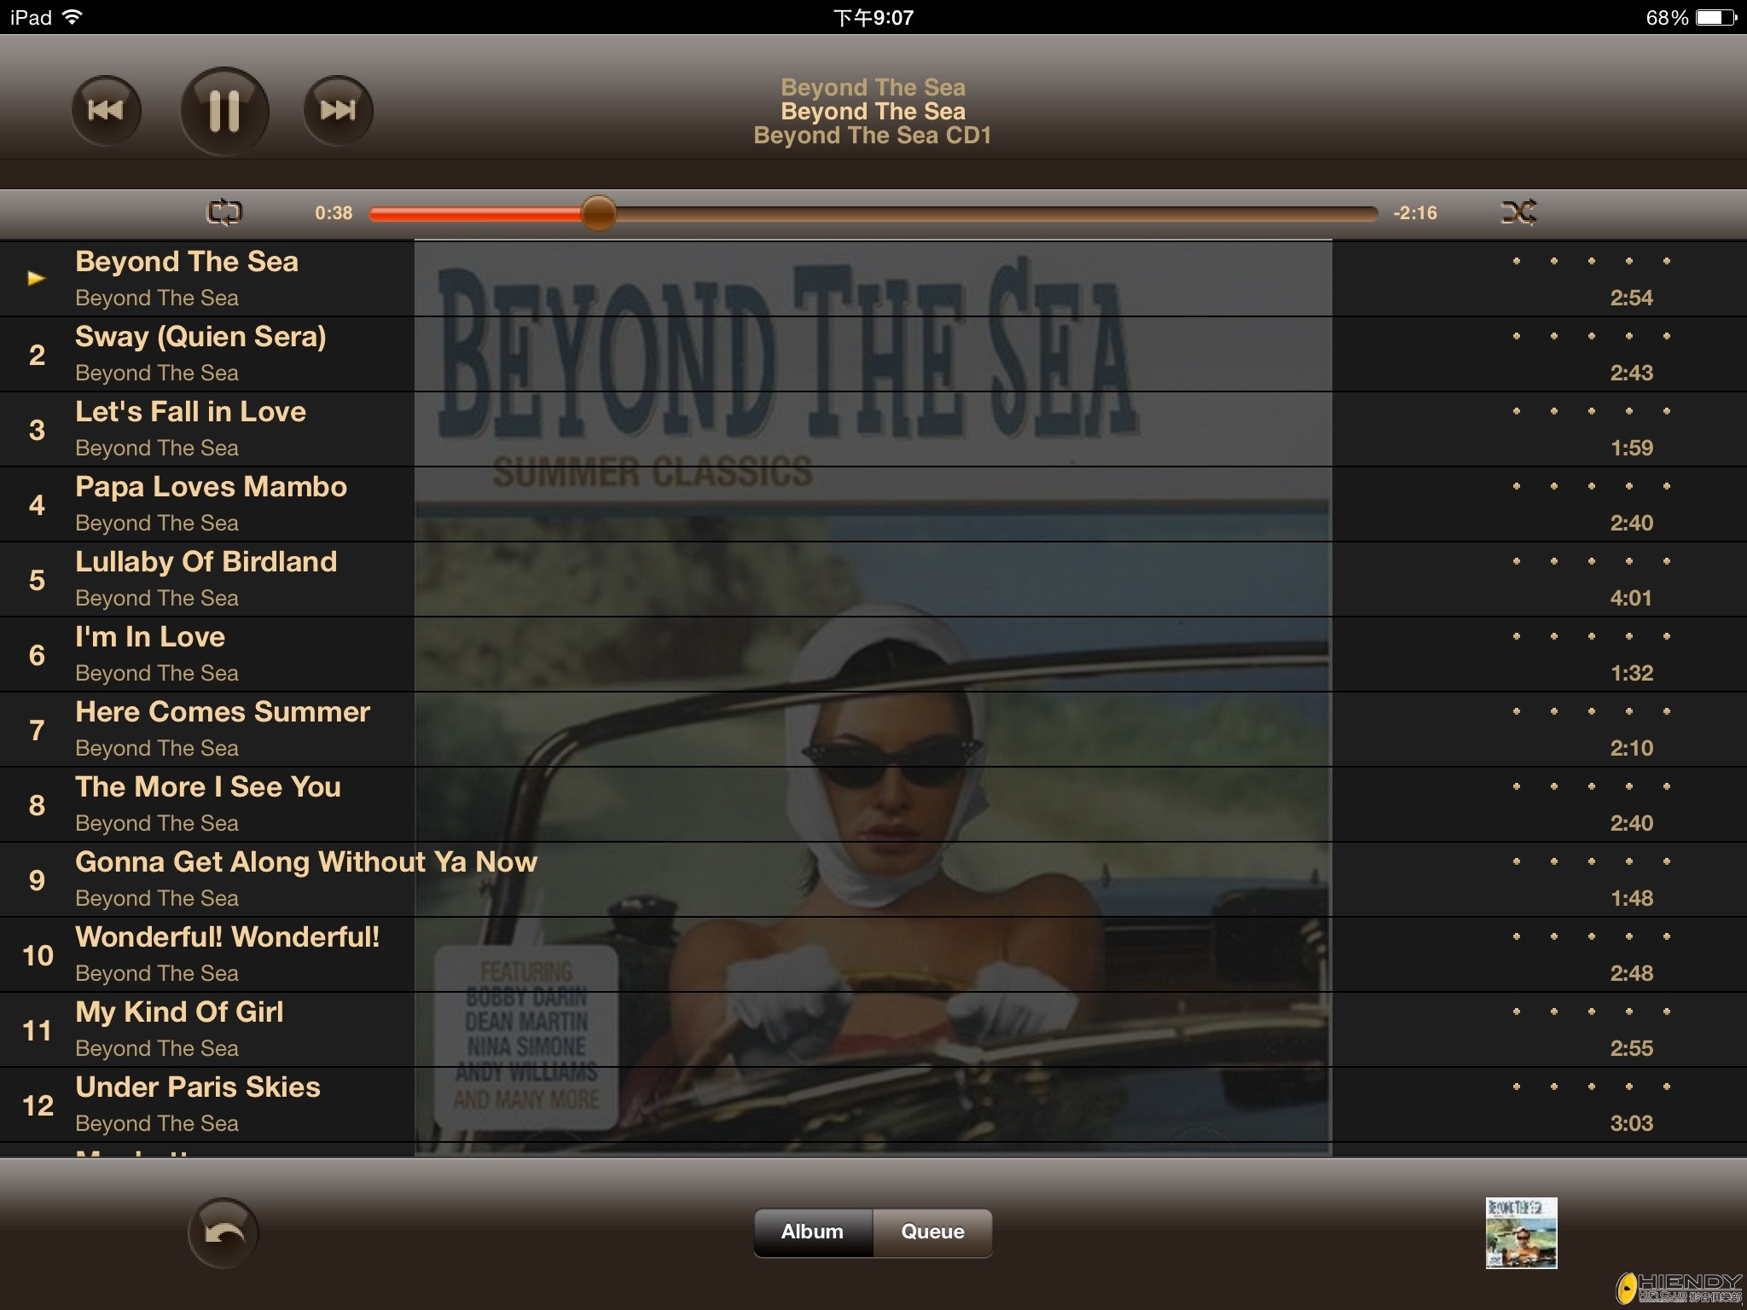Viewport: 1747px width, 1310px height.
Task: Rate Here Comes Summer using rating dots
Action: pos(1592,711)
